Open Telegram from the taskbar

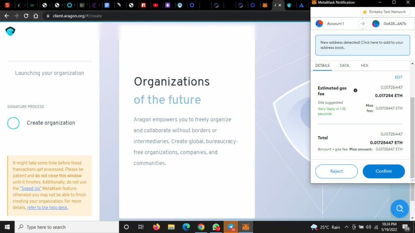[x=231, y=227]
